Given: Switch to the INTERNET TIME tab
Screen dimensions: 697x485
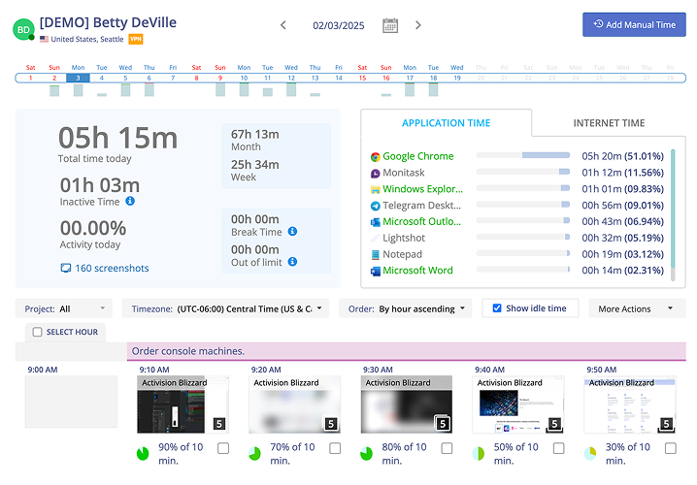Looking at the screenshot, I should tap(609, 123).
